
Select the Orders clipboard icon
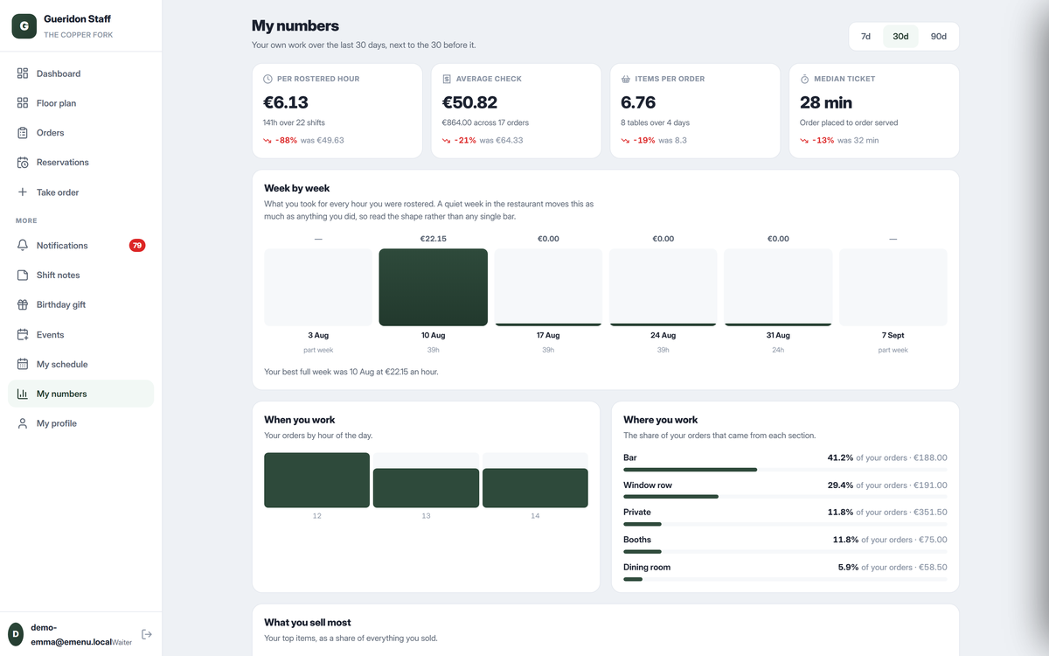pyautogui.click(x=23, y=133)
